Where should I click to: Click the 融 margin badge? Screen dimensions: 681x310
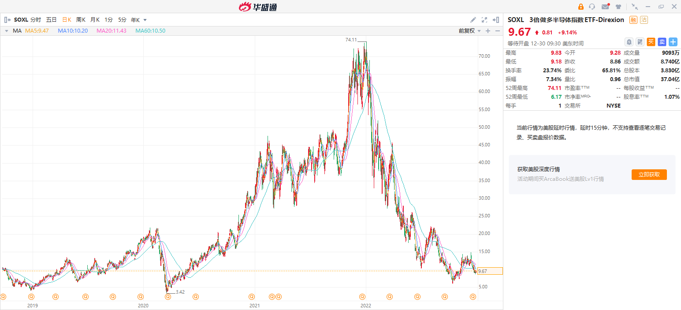[x=633, y=20]
